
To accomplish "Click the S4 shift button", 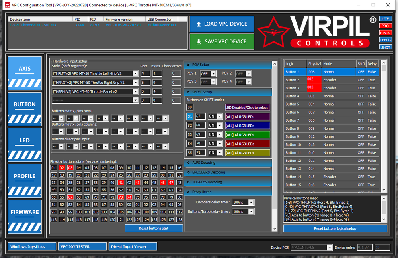I will [x=189, y=144].
